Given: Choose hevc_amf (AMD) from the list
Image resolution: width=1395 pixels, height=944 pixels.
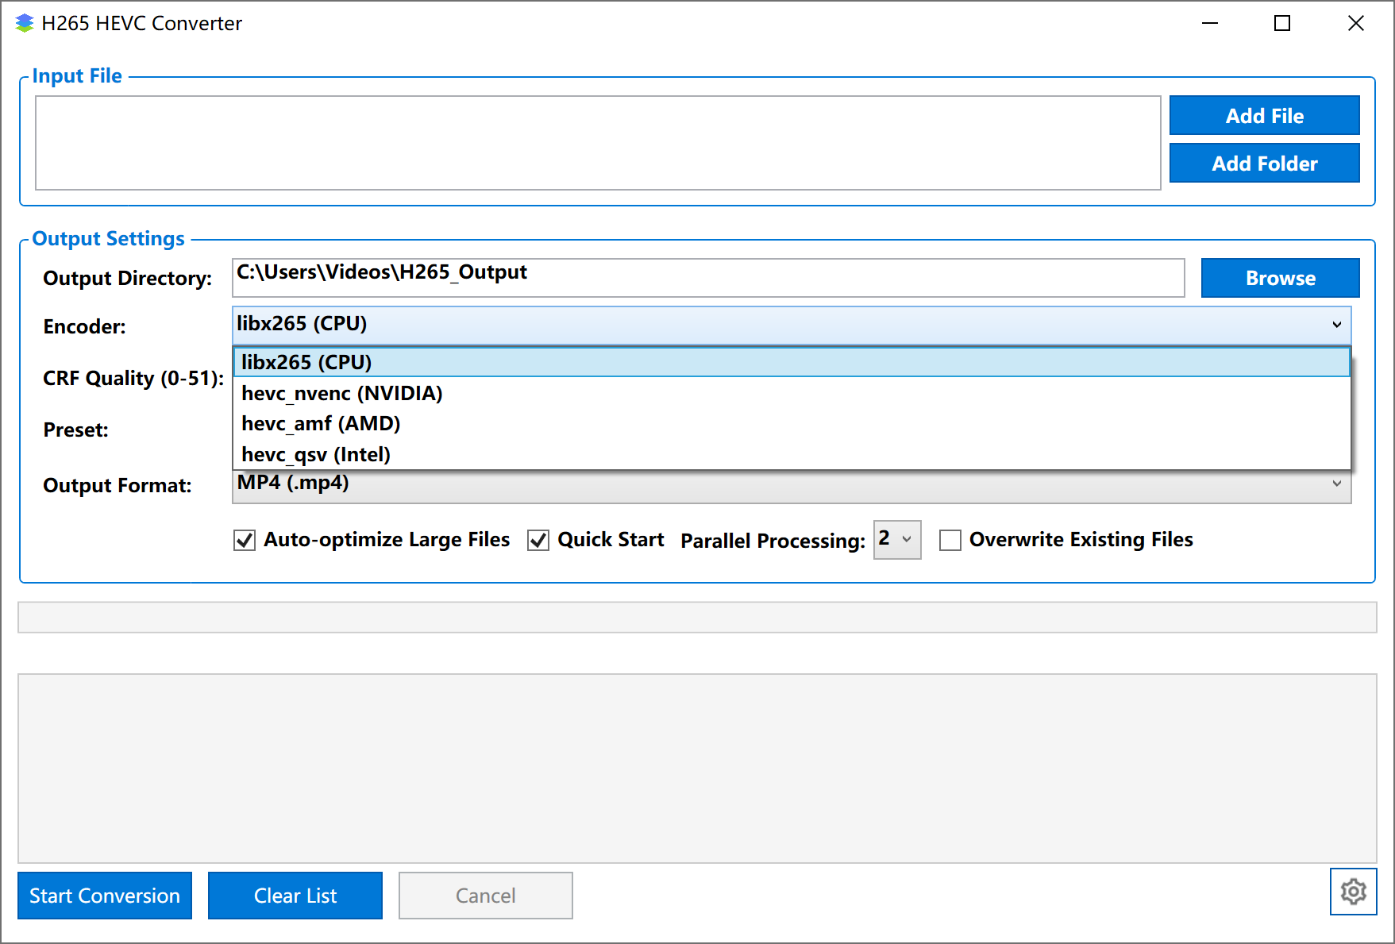Looking at the screenshot, I should (x=321, y=424).
